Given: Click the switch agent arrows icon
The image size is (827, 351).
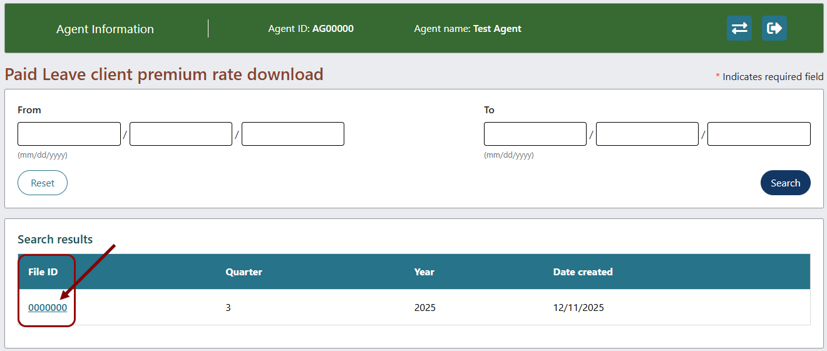Looking at the screenshot, I should pos(739,29).
